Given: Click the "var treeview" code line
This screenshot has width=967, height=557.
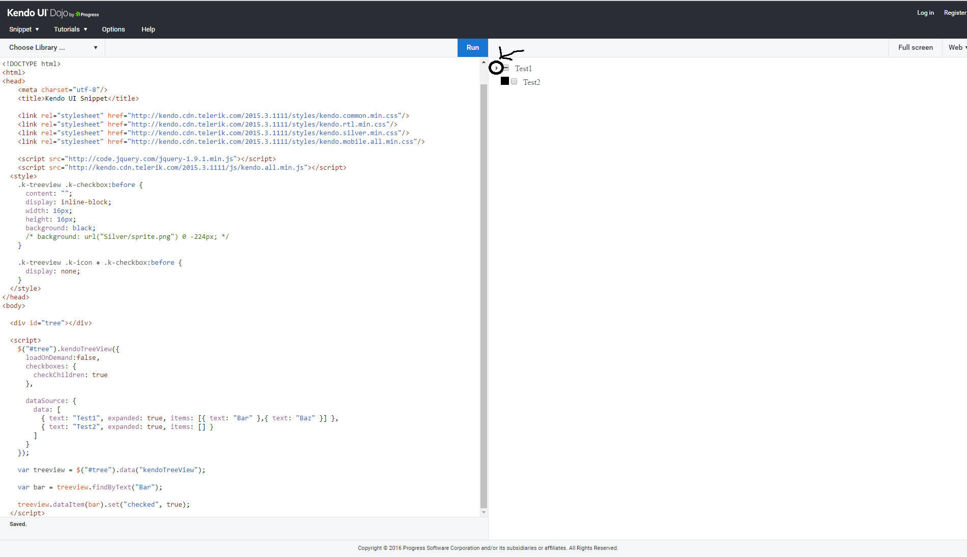Looking at the screenshot, I should tap(111, 470).
